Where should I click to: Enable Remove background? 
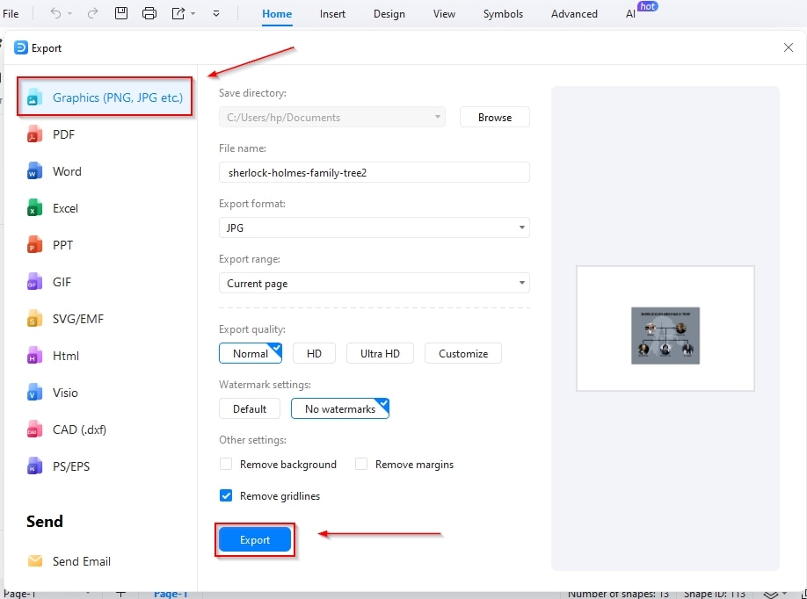coord(225,464)
